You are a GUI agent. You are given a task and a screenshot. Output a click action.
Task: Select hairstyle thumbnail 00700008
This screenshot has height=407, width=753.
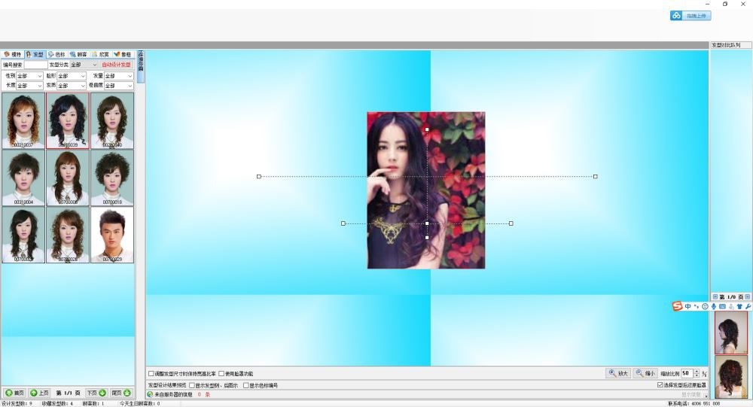(68, 178)
